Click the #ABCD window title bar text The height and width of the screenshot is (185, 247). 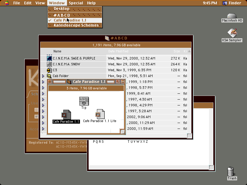(x=119, y=38)
